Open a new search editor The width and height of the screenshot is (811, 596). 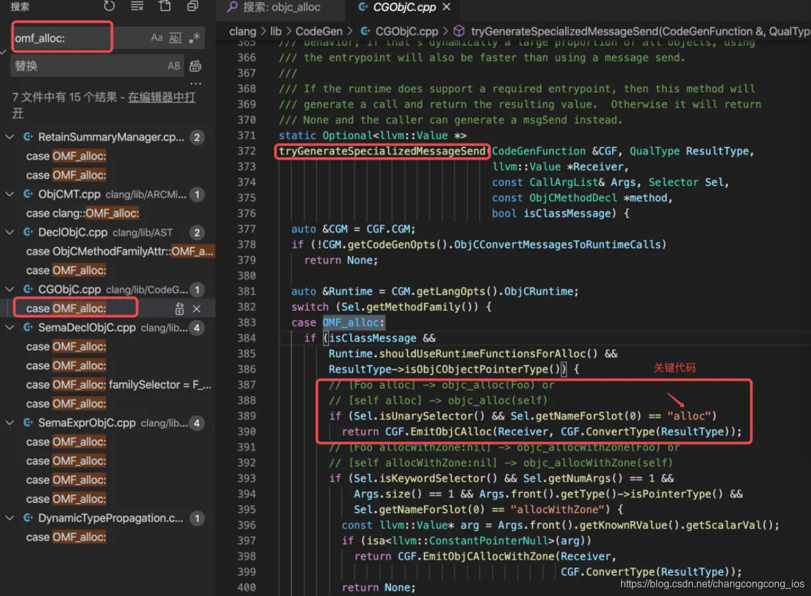(164, 6)
